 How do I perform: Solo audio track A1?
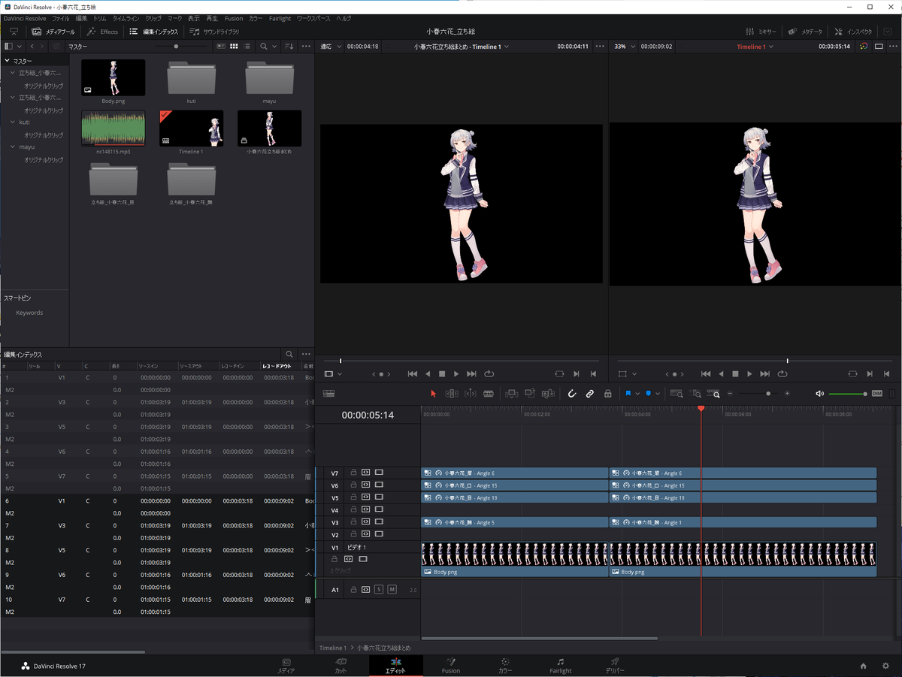(379, 590)
